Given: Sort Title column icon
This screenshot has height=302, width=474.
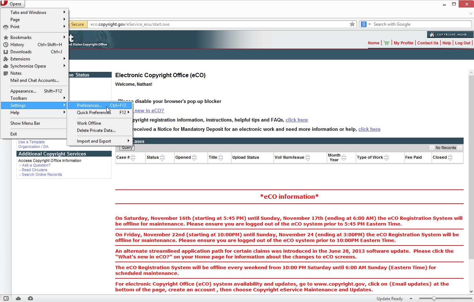Looking at the screenshot, I should pos(221,157).
